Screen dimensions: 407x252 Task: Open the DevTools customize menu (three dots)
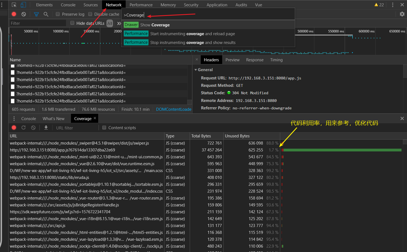click(x=393, y=5)
